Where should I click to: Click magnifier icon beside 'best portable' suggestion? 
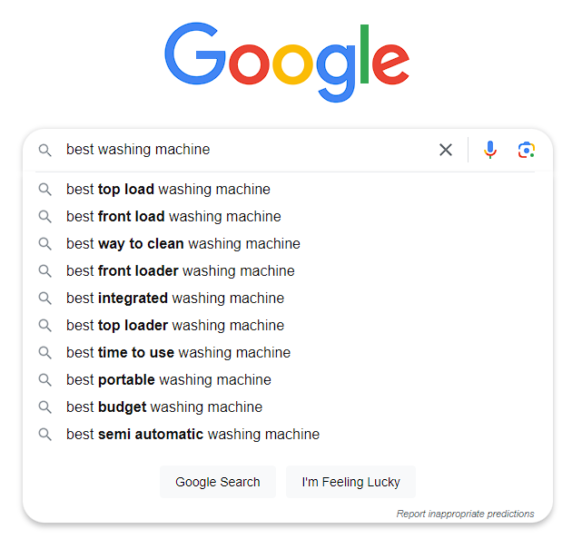(x=44, y=380)
